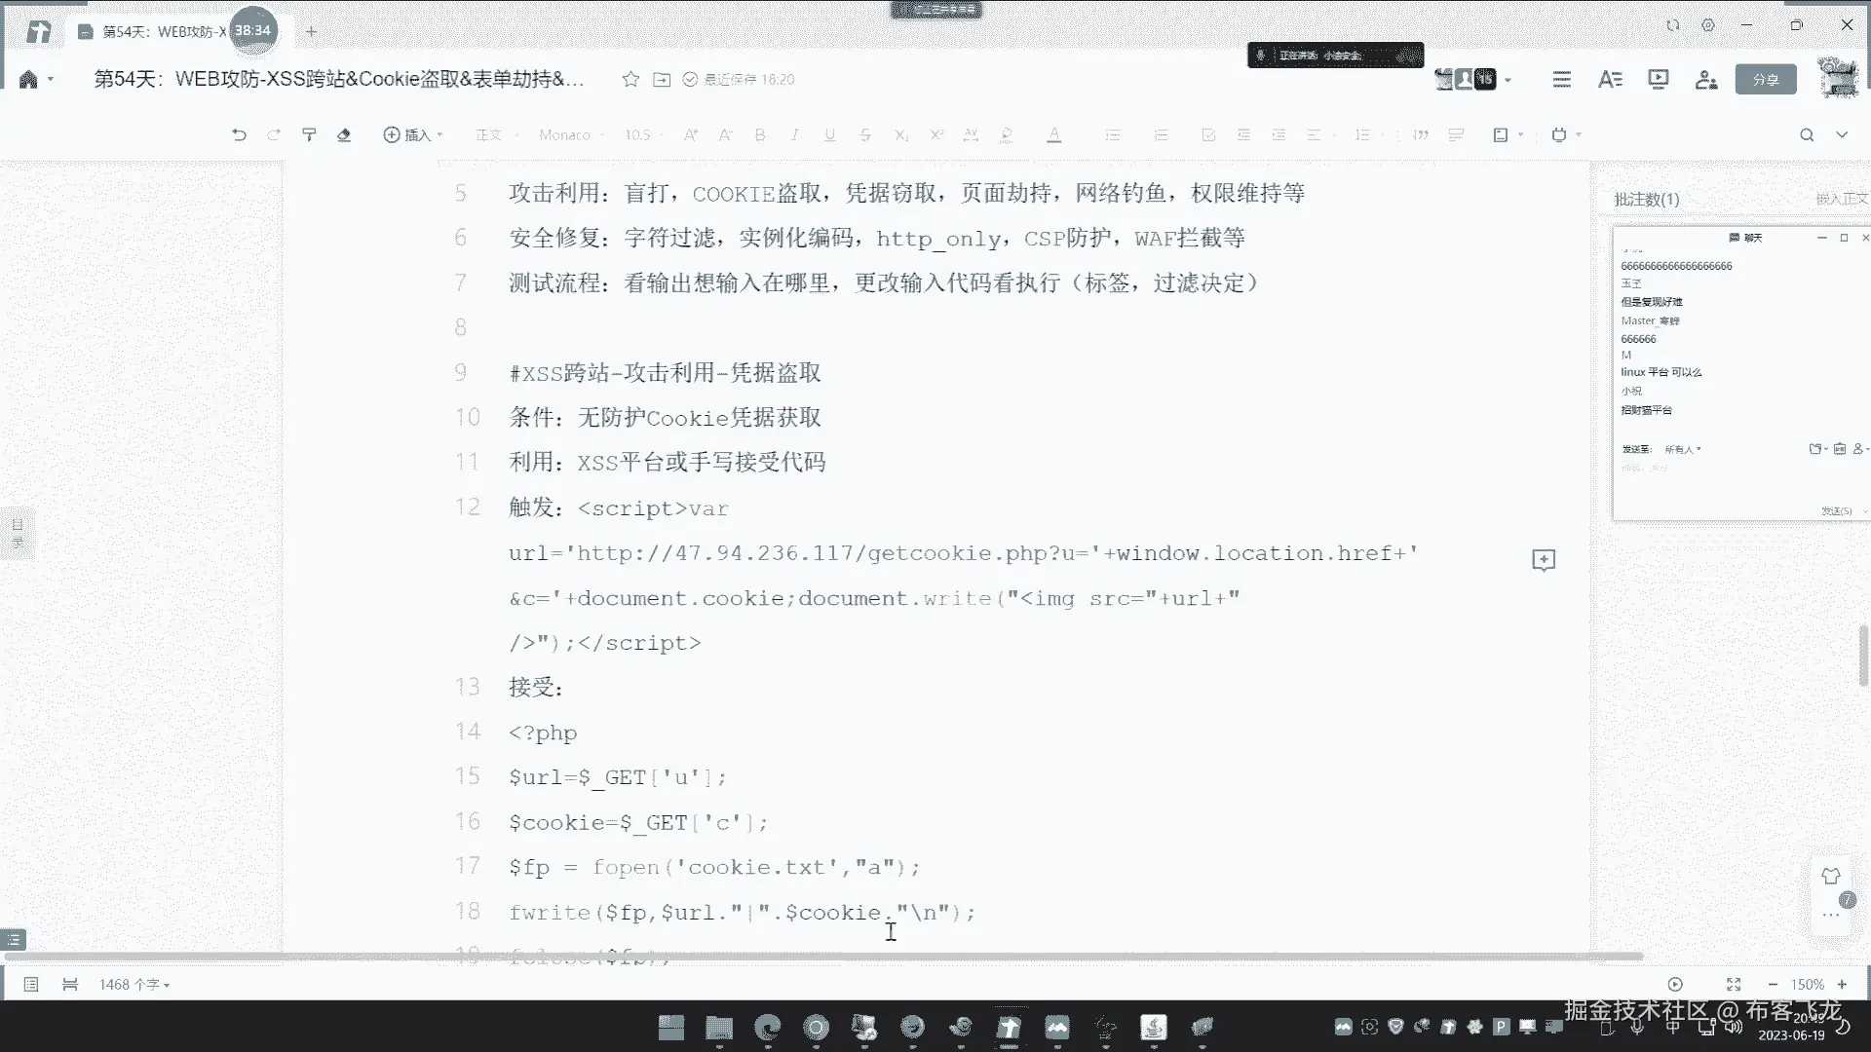Expand the 1468 个字 word count menu
The image size is (1871, 1052).
click(x=134, y=985)
